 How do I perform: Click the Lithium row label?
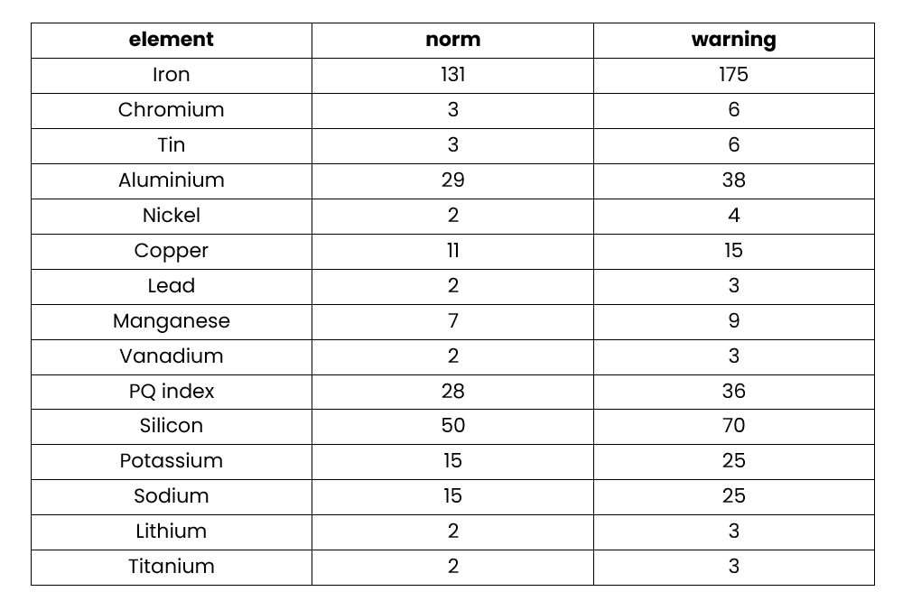click(172, 531)
